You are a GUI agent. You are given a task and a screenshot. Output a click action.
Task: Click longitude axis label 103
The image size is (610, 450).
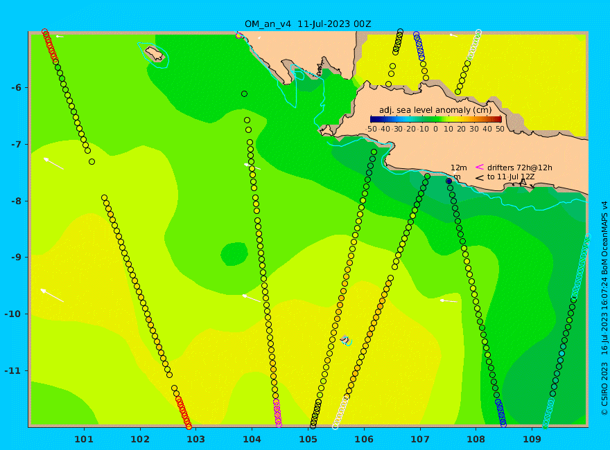coord(195,440)
